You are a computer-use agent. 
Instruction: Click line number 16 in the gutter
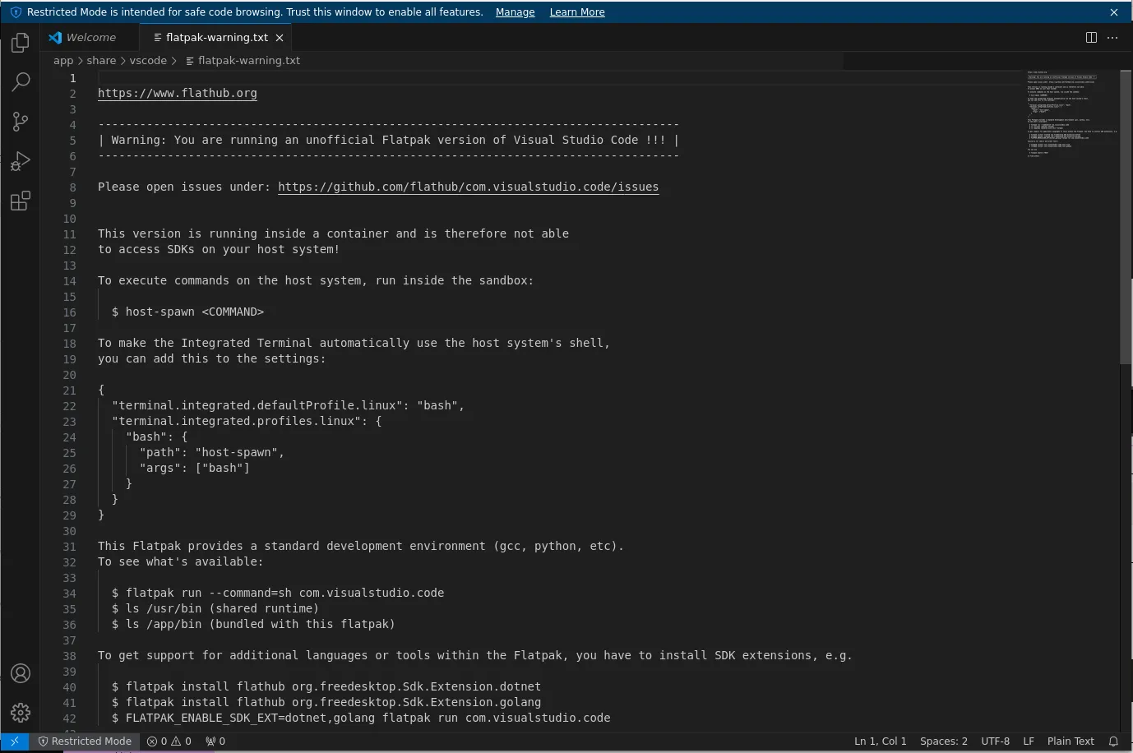[x=70, y=312]
